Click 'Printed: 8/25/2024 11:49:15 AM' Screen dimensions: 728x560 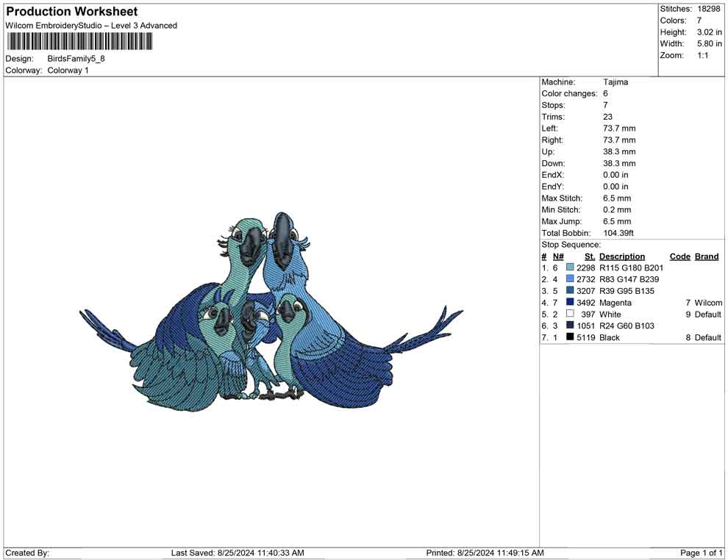[485, 553]
